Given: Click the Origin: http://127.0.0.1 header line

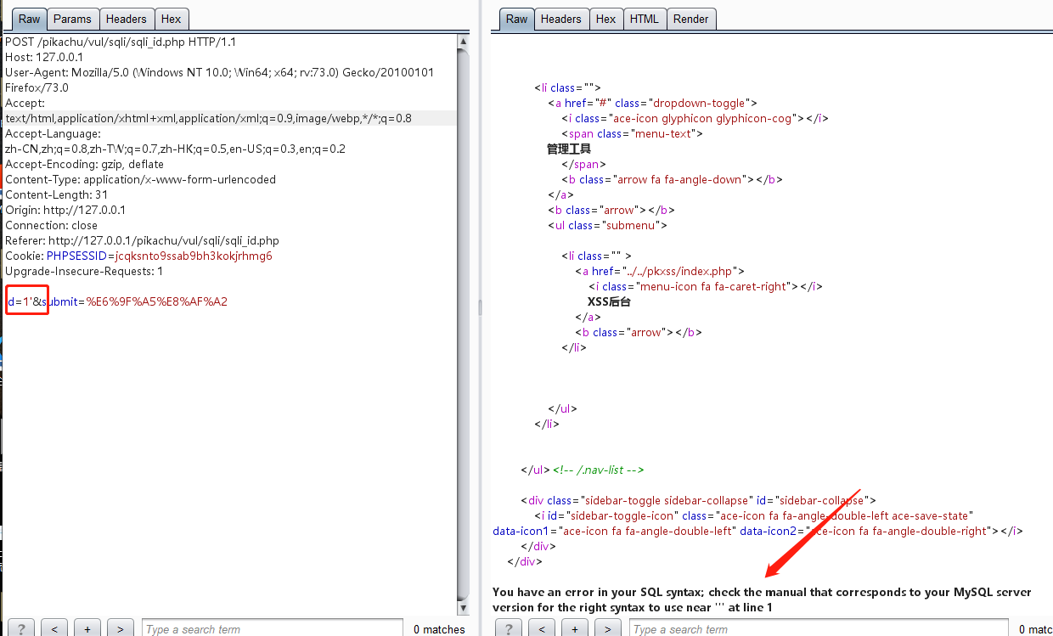Looking at the screenshot, I should pyautogui.click(x=65, y=210).
